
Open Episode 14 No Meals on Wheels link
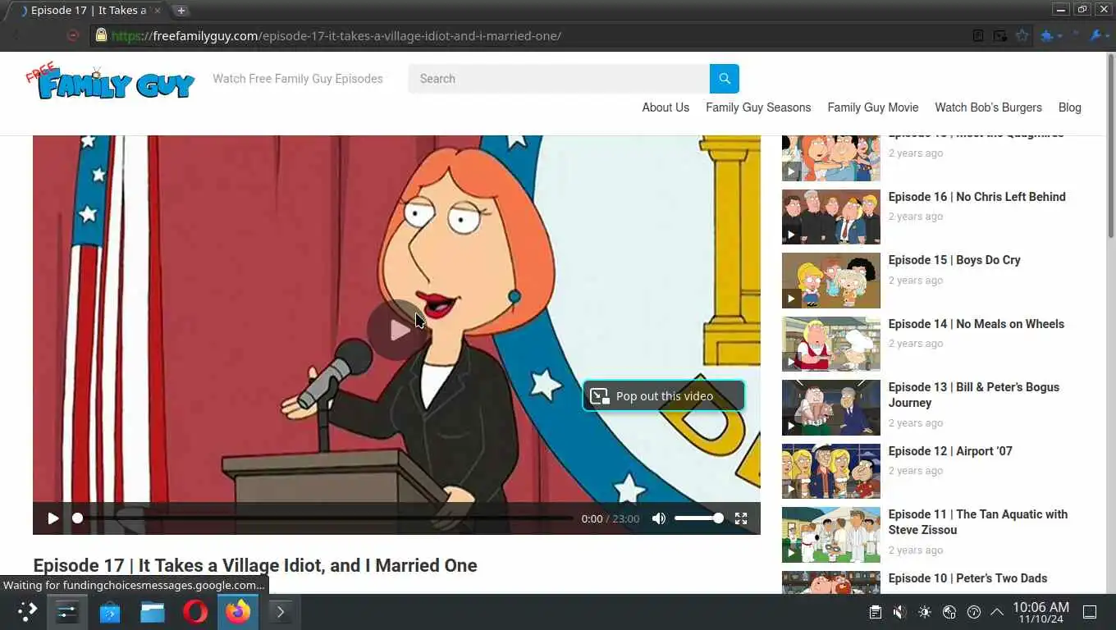[x=976, y=324]
